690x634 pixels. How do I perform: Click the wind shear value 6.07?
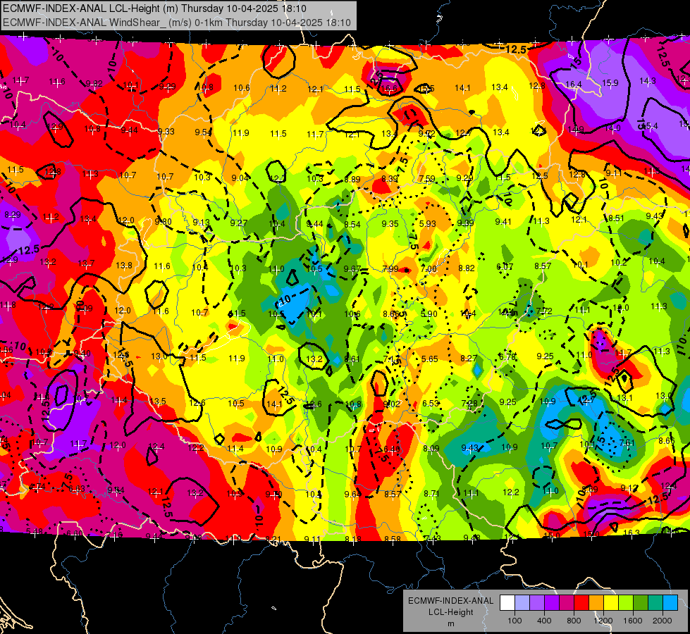click(505, 266)
